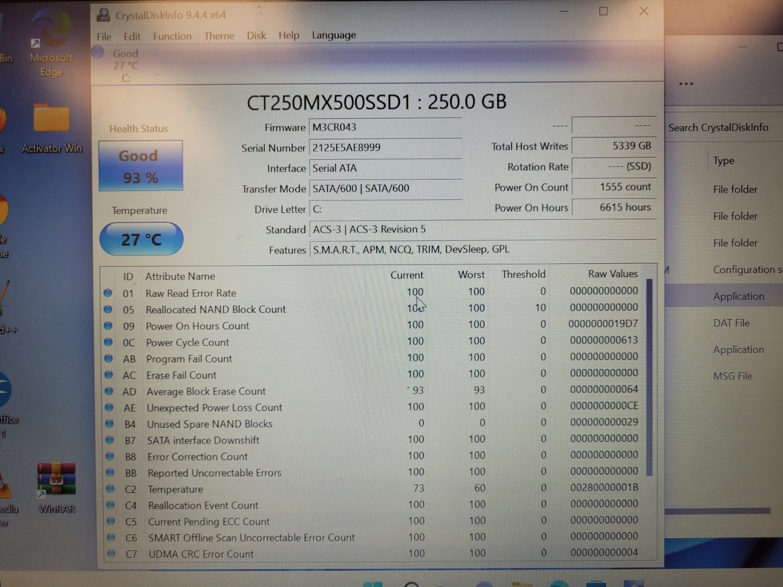
Task: Open the Theme menu
Action: [219, 36]
